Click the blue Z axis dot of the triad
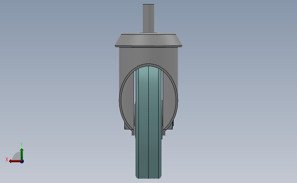 tap(22, 161)
